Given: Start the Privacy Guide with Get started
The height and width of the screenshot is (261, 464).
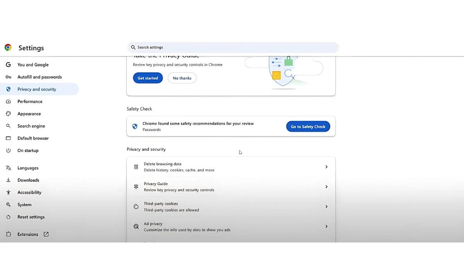Looking at the screenshot, I should 148,78.
